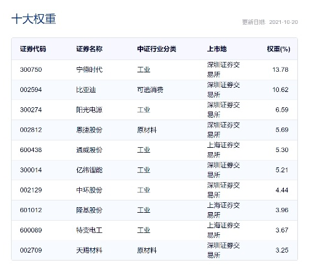309x271 pixels.
Task: Click 上海证券交易所 in the 隆基股份 row
Action: pos(223,210)
